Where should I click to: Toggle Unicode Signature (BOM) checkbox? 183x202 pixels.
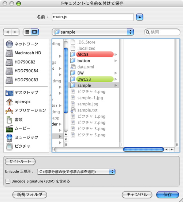tap(8, 181)
